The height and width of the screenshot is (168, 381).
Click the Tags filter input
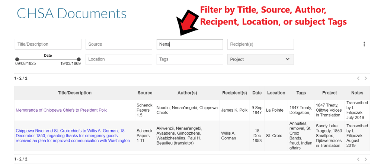point(189,59)
